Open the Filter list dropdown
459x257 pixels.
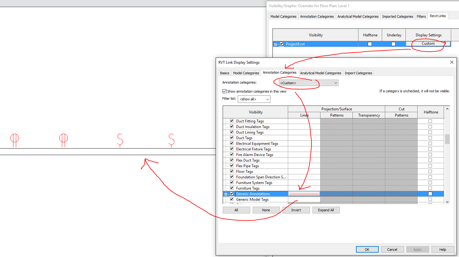pyautogui.click(x=254, y=99)
